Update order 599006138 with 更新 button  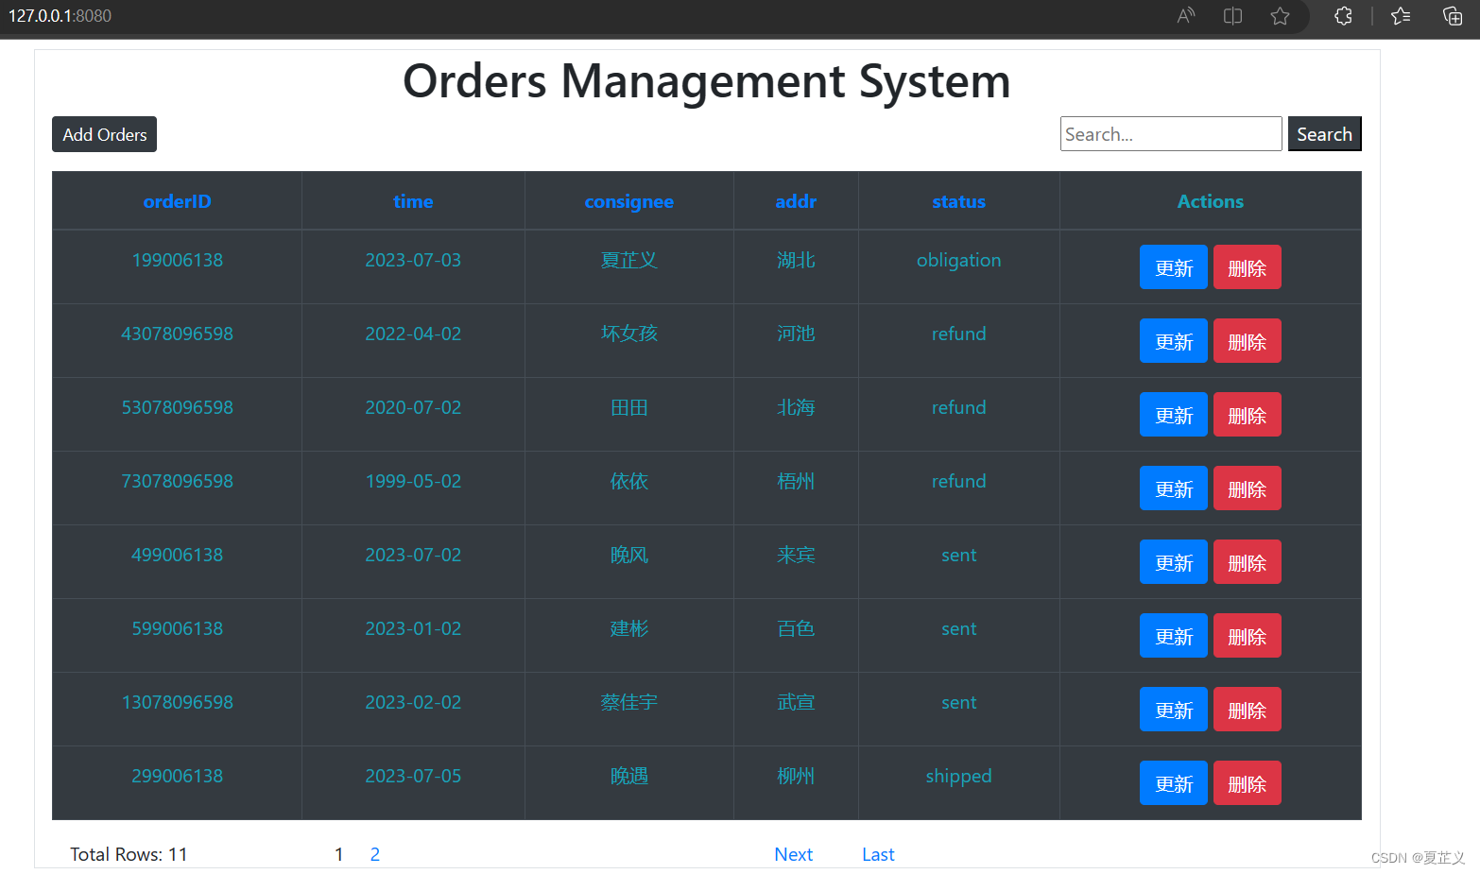click(1174, 636)
